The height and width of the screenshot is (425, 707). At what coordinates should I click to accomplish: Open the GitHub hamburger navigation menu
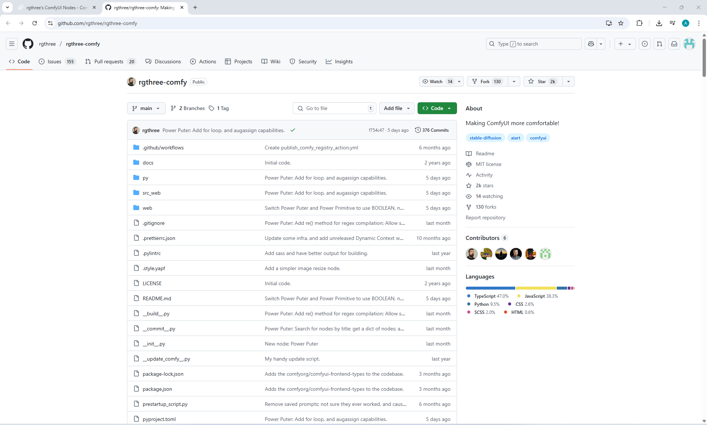tap(12, 44)
